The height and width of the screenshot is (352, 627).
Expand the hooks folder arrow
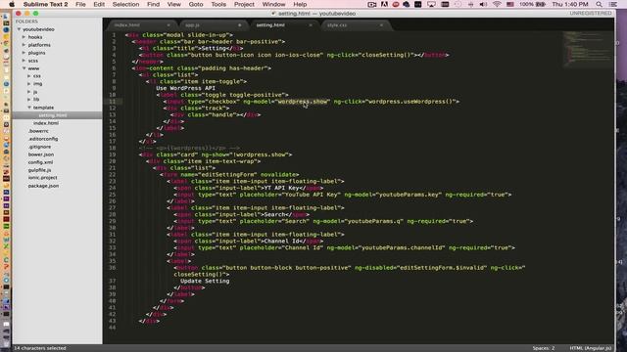tap(24, 37)
